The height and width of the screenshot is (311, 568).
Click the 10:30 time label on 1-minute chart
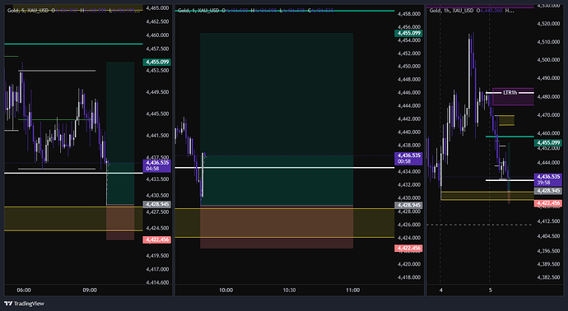289,290
